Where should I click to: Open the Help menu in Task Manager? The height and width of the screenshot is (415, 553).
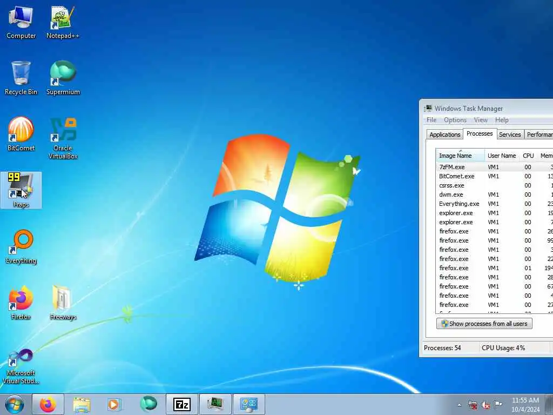[502, 120]
